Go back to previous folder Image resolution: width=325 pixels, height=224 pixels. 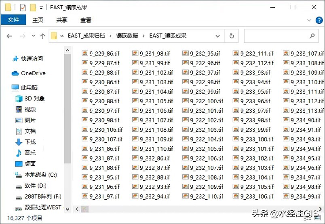pyautogui.click(x=9, y=36)
